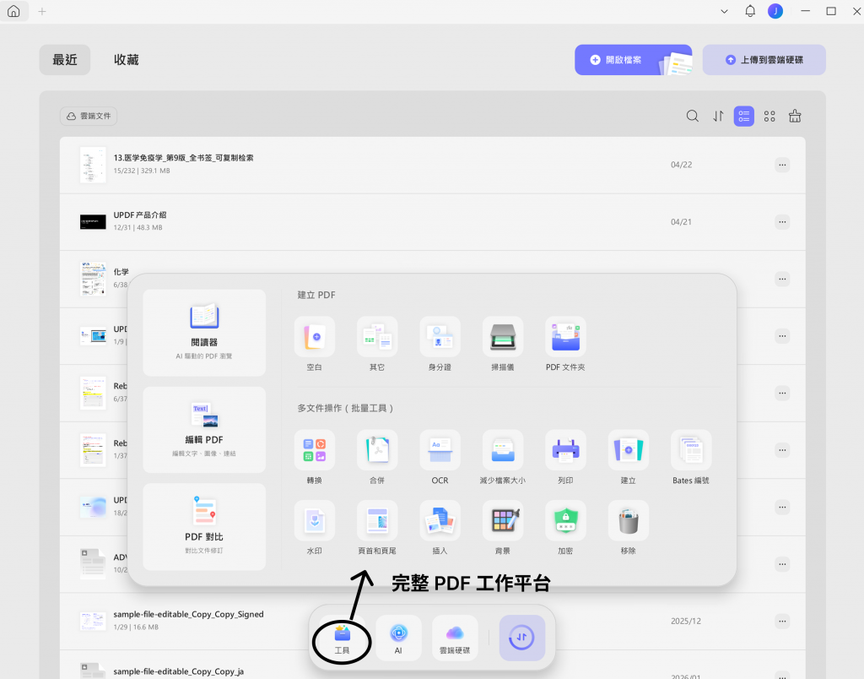Viewport: 864px width, 679px height.
Task: Open the 頁首和頁尾 header footer tool
Action: (377, 521)
